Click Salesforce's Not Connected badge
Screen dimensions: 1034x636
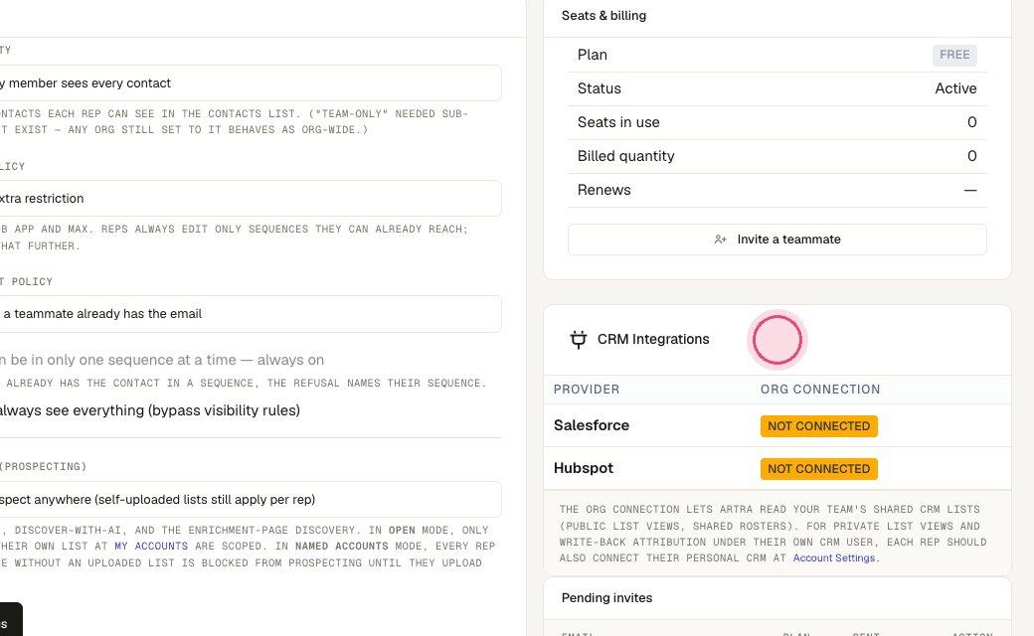818,425
